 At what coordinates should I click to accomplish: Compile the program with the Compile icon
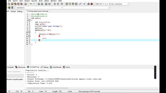67,4
